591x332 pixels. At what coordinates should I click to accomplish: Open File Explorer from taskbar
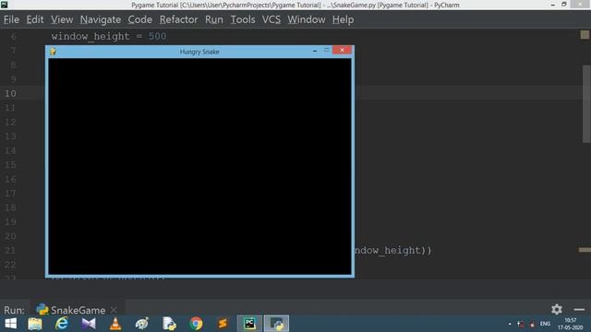click(x=35, y=324)
